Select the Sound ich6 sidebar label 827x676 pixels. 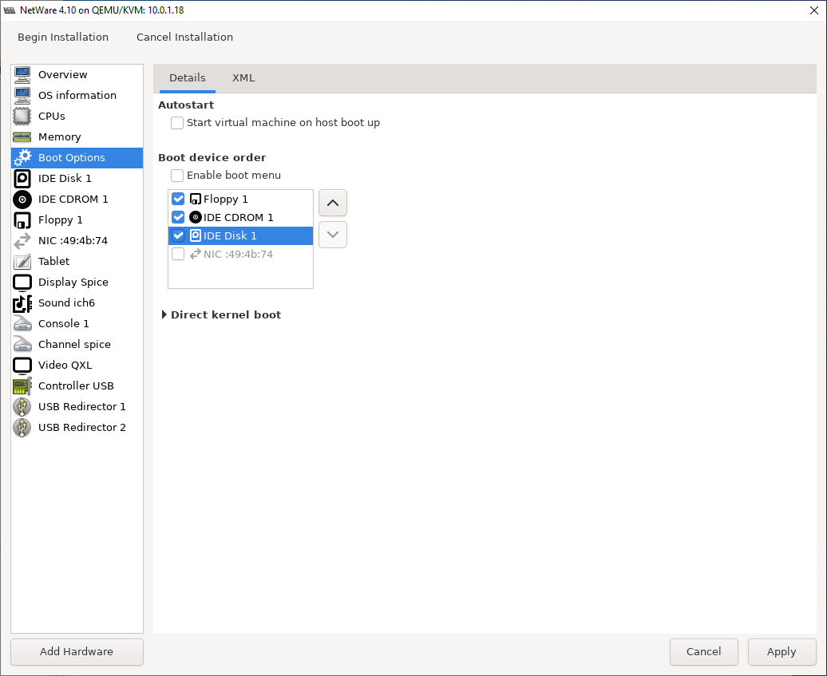66,303
